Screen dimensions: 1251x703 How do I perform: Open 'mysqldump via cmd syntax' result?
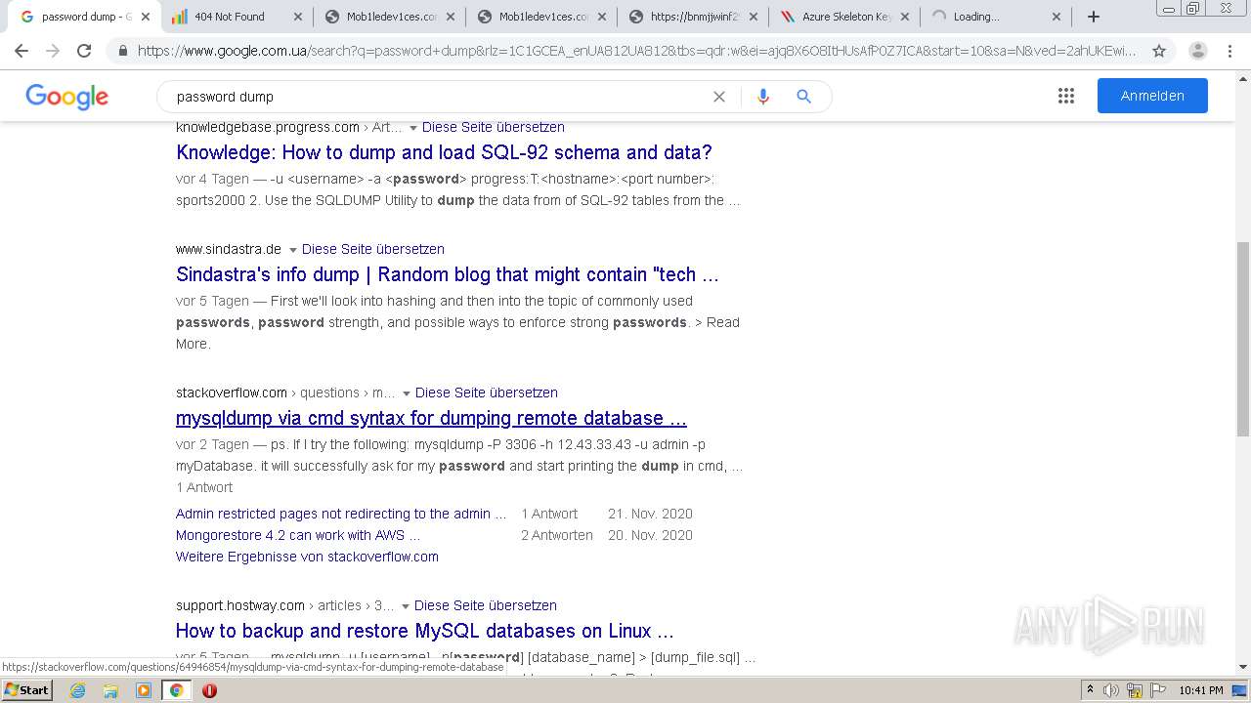point(431,418)
